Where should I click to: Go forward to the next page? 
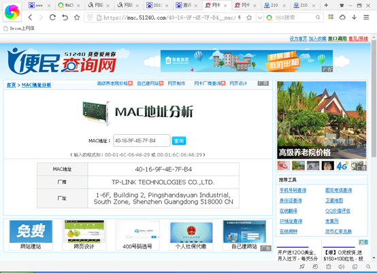point(41,17)
